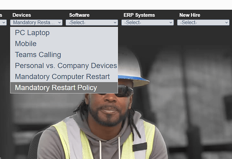The width and height of the screenshot is (232, 159).
Task: Open the New Hire -Select- dropdown
Action: [x=203, y=22]
